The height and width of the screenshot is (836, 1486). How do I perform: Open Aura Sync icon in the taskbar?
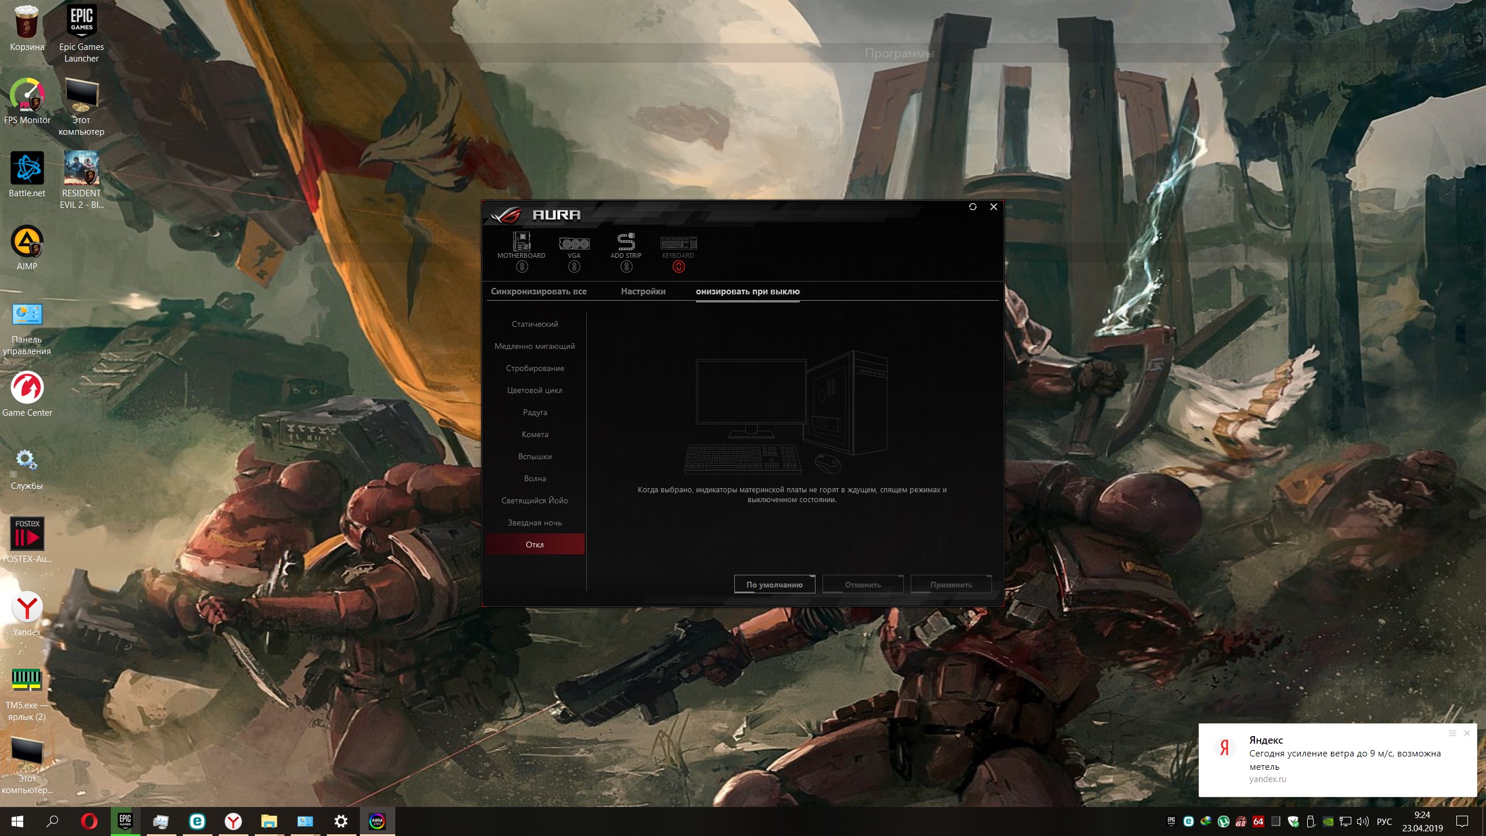[377, 821]
